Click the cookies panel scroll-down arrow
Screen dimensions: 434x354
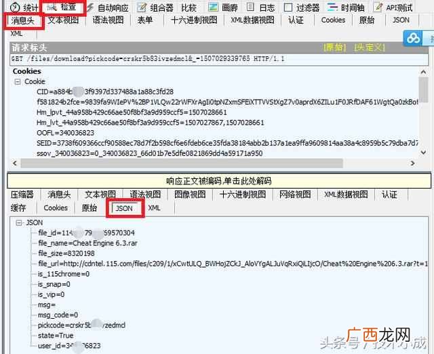click(423, 152)
